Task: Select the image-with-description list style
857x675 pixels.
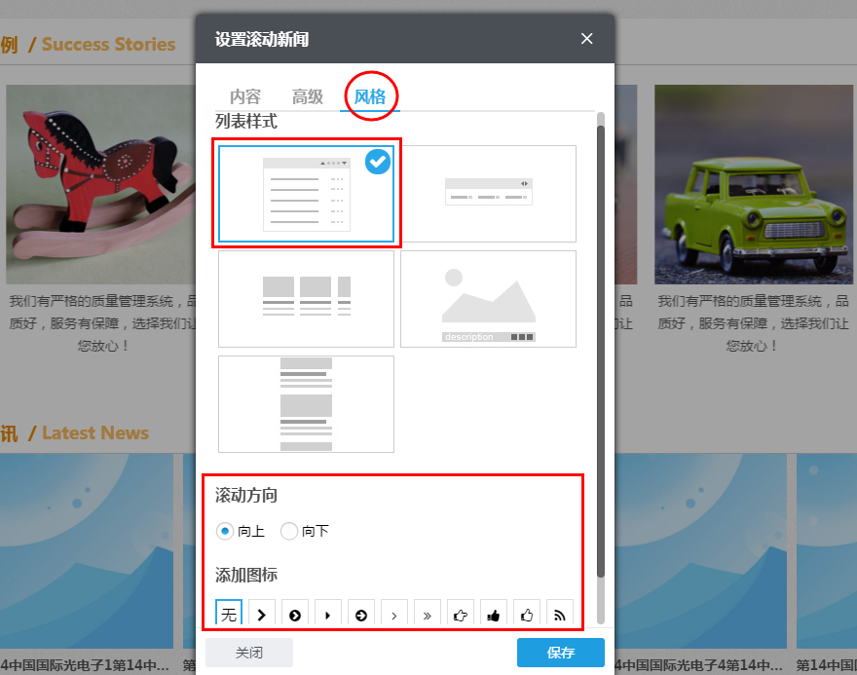Action: tap(488, 298)
